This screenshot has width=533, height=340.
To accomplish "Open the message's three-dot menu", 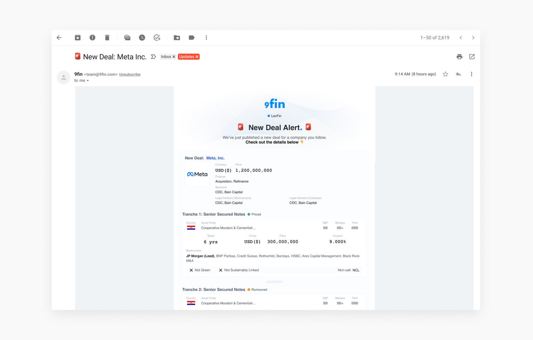I will [x=471, y=74].
